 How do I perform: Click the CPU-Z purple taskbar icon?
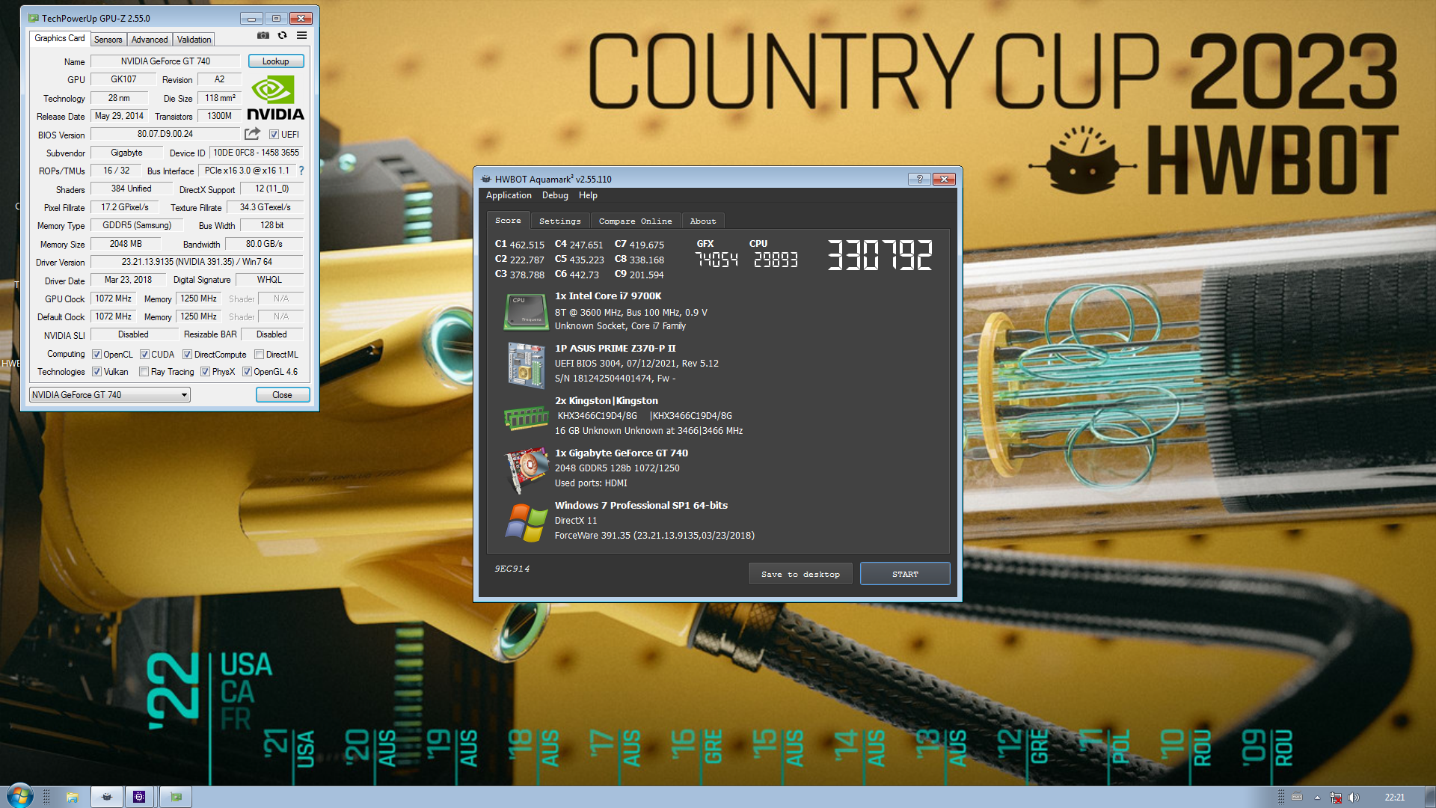click(139, 797)
